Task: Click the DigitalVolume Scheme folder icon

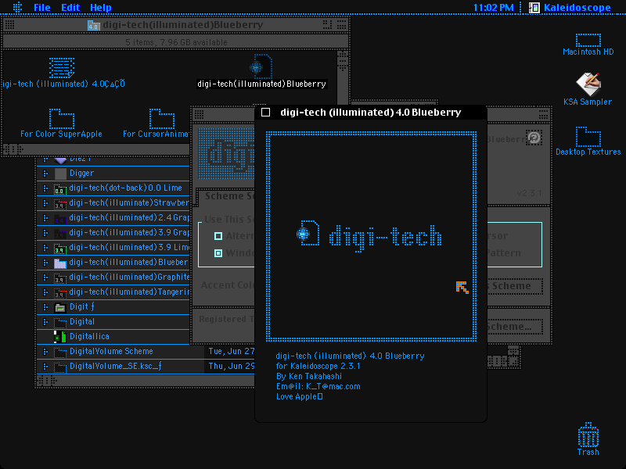Action: point(60,353)
